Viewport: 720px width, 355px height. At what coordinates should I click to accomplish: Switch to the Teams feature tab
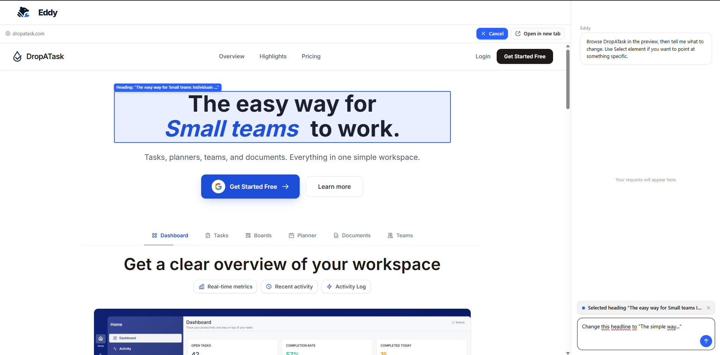pyautogui.click(x=400, y=235)
